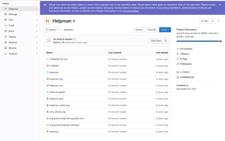225x141 pixels.
Task: Click the Manage sidebar icon
Action: 6,14
